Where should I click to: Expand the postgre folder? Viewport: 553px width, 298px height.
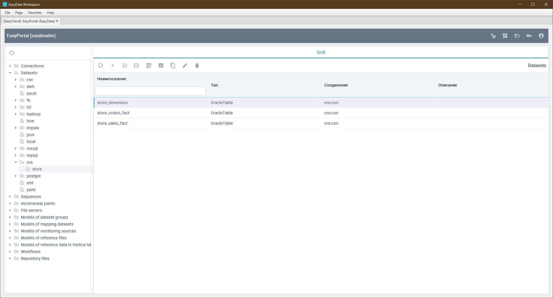point(16,176)
